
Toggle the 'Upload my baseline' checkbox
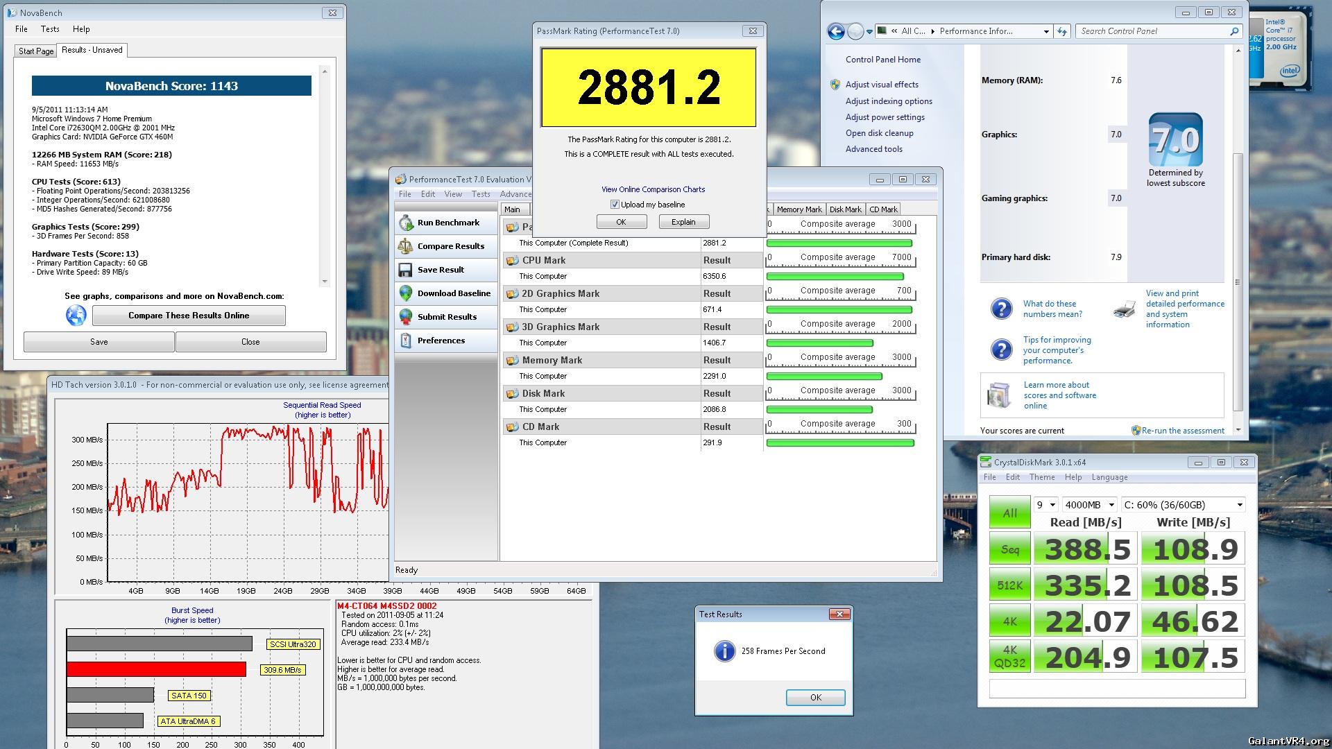[x=615, y=205]
